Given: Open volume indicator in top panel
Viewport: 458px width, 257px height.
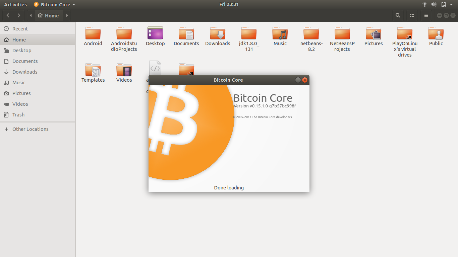Looking at the screenshot, I should pyautogui.click(x=434, y=4).
